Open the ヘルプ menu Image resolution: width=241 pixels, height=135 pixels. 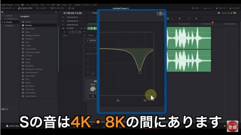click(94, 5)
